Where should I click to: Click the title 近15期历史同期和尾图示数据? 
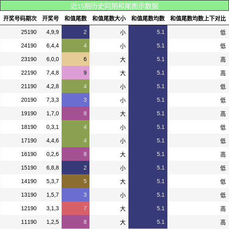click(114, 6)
